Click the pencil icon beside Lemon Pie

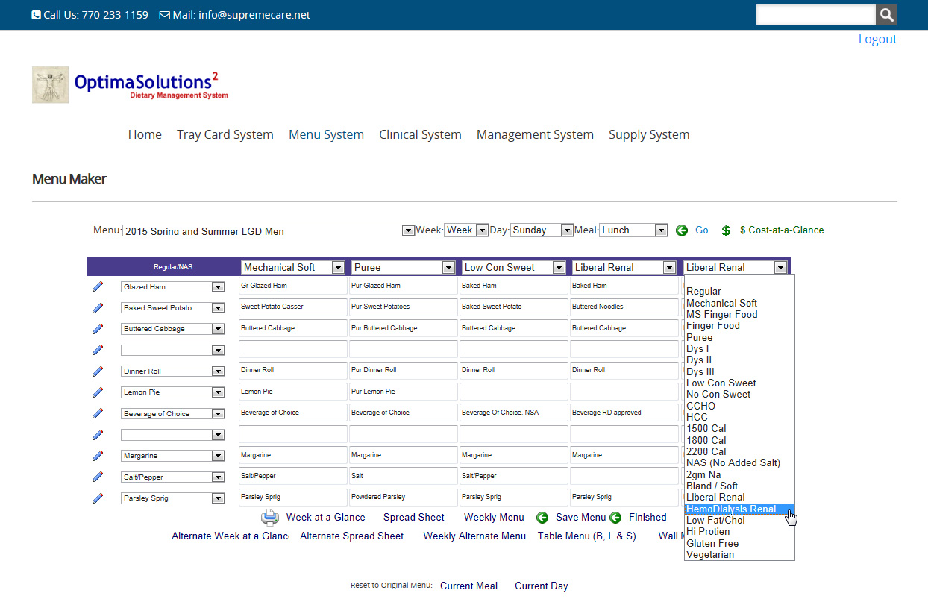coord(98,392)
